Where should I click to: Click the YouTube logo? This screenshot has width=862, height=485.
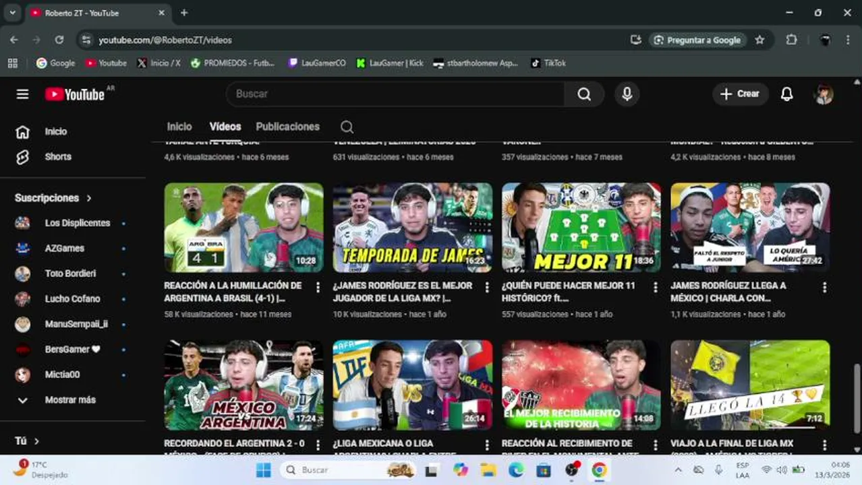click(75, 94)
